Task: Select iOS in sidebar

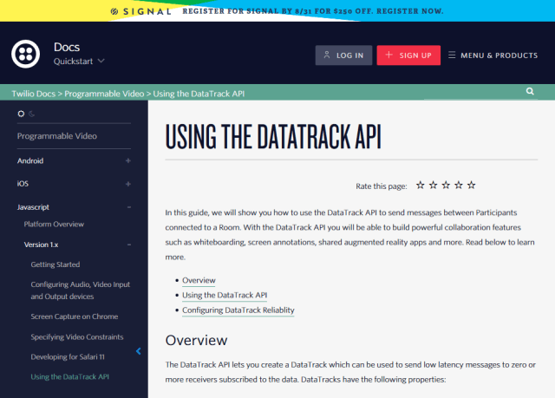Action: [23, 184]
